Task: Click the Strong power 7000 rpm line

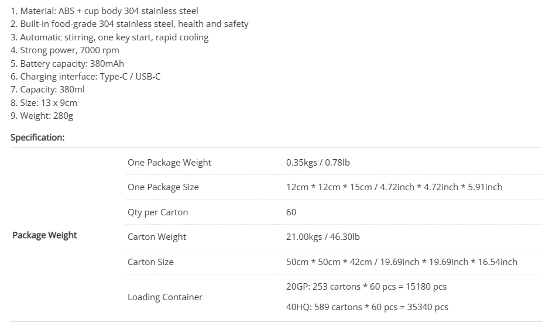Action: [64, 50]
